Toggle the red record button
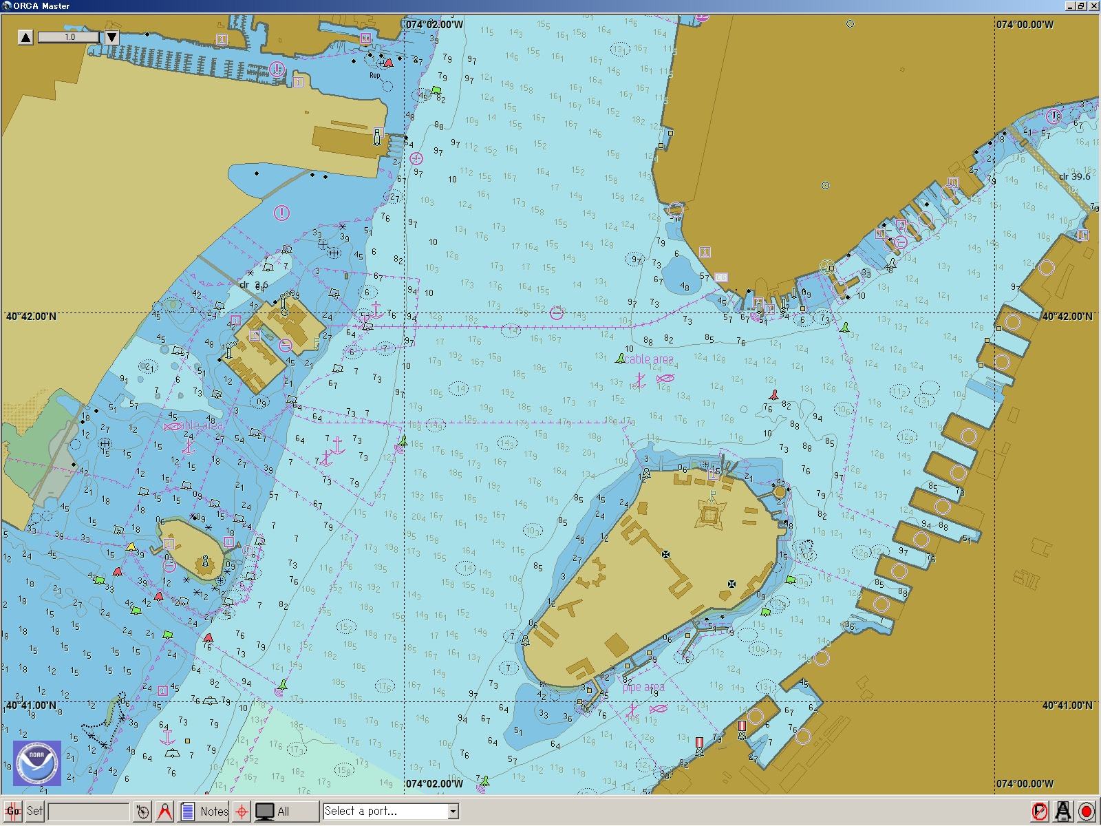 coord(1087,812)
